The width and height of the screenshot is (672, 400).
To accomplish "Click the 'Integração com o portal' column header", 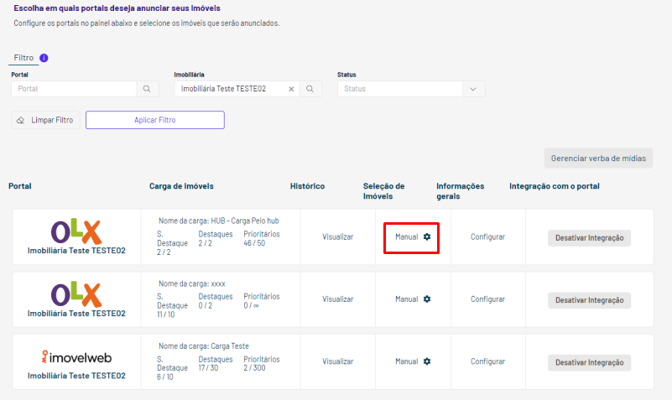I will pos(555,186).
